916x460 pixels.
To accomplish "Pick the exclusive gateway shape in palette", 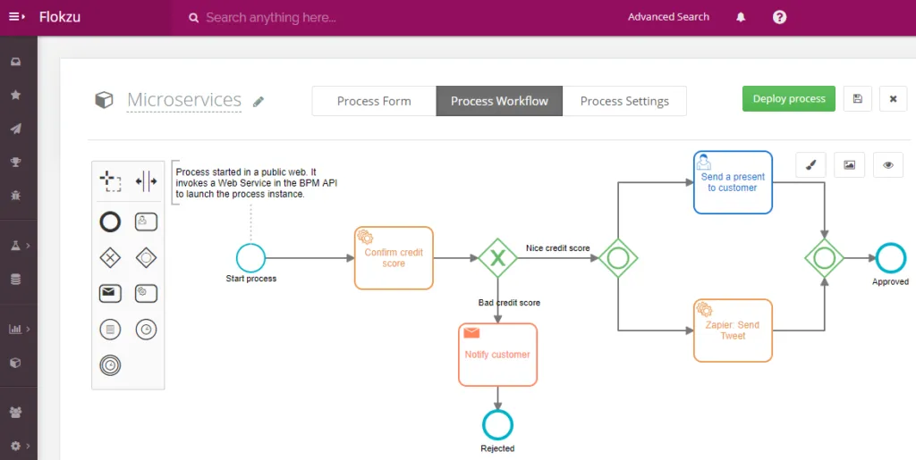I will [110, 258].
